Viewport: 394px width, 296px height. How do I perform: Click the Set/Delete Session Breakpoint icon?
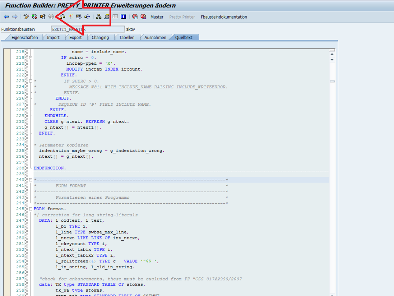tap(135, 17)
